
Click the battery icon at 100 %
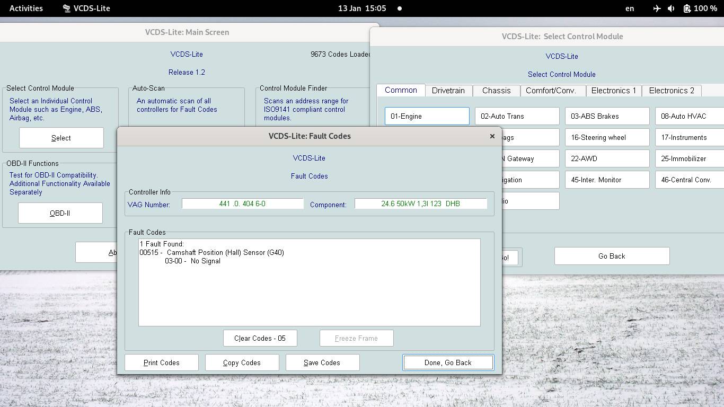tap(687, 8)
